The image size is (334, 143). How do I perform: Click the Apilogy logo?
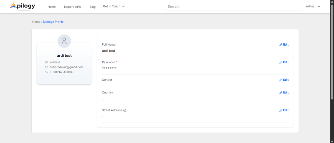[23, 6]
